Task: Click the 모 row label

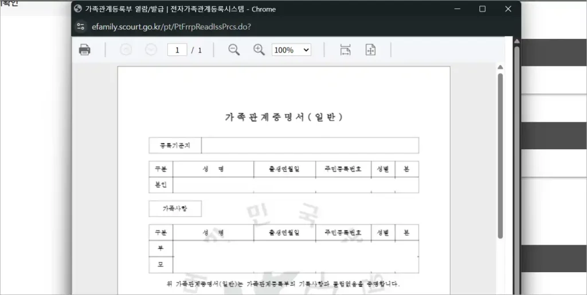Action: 161,265
